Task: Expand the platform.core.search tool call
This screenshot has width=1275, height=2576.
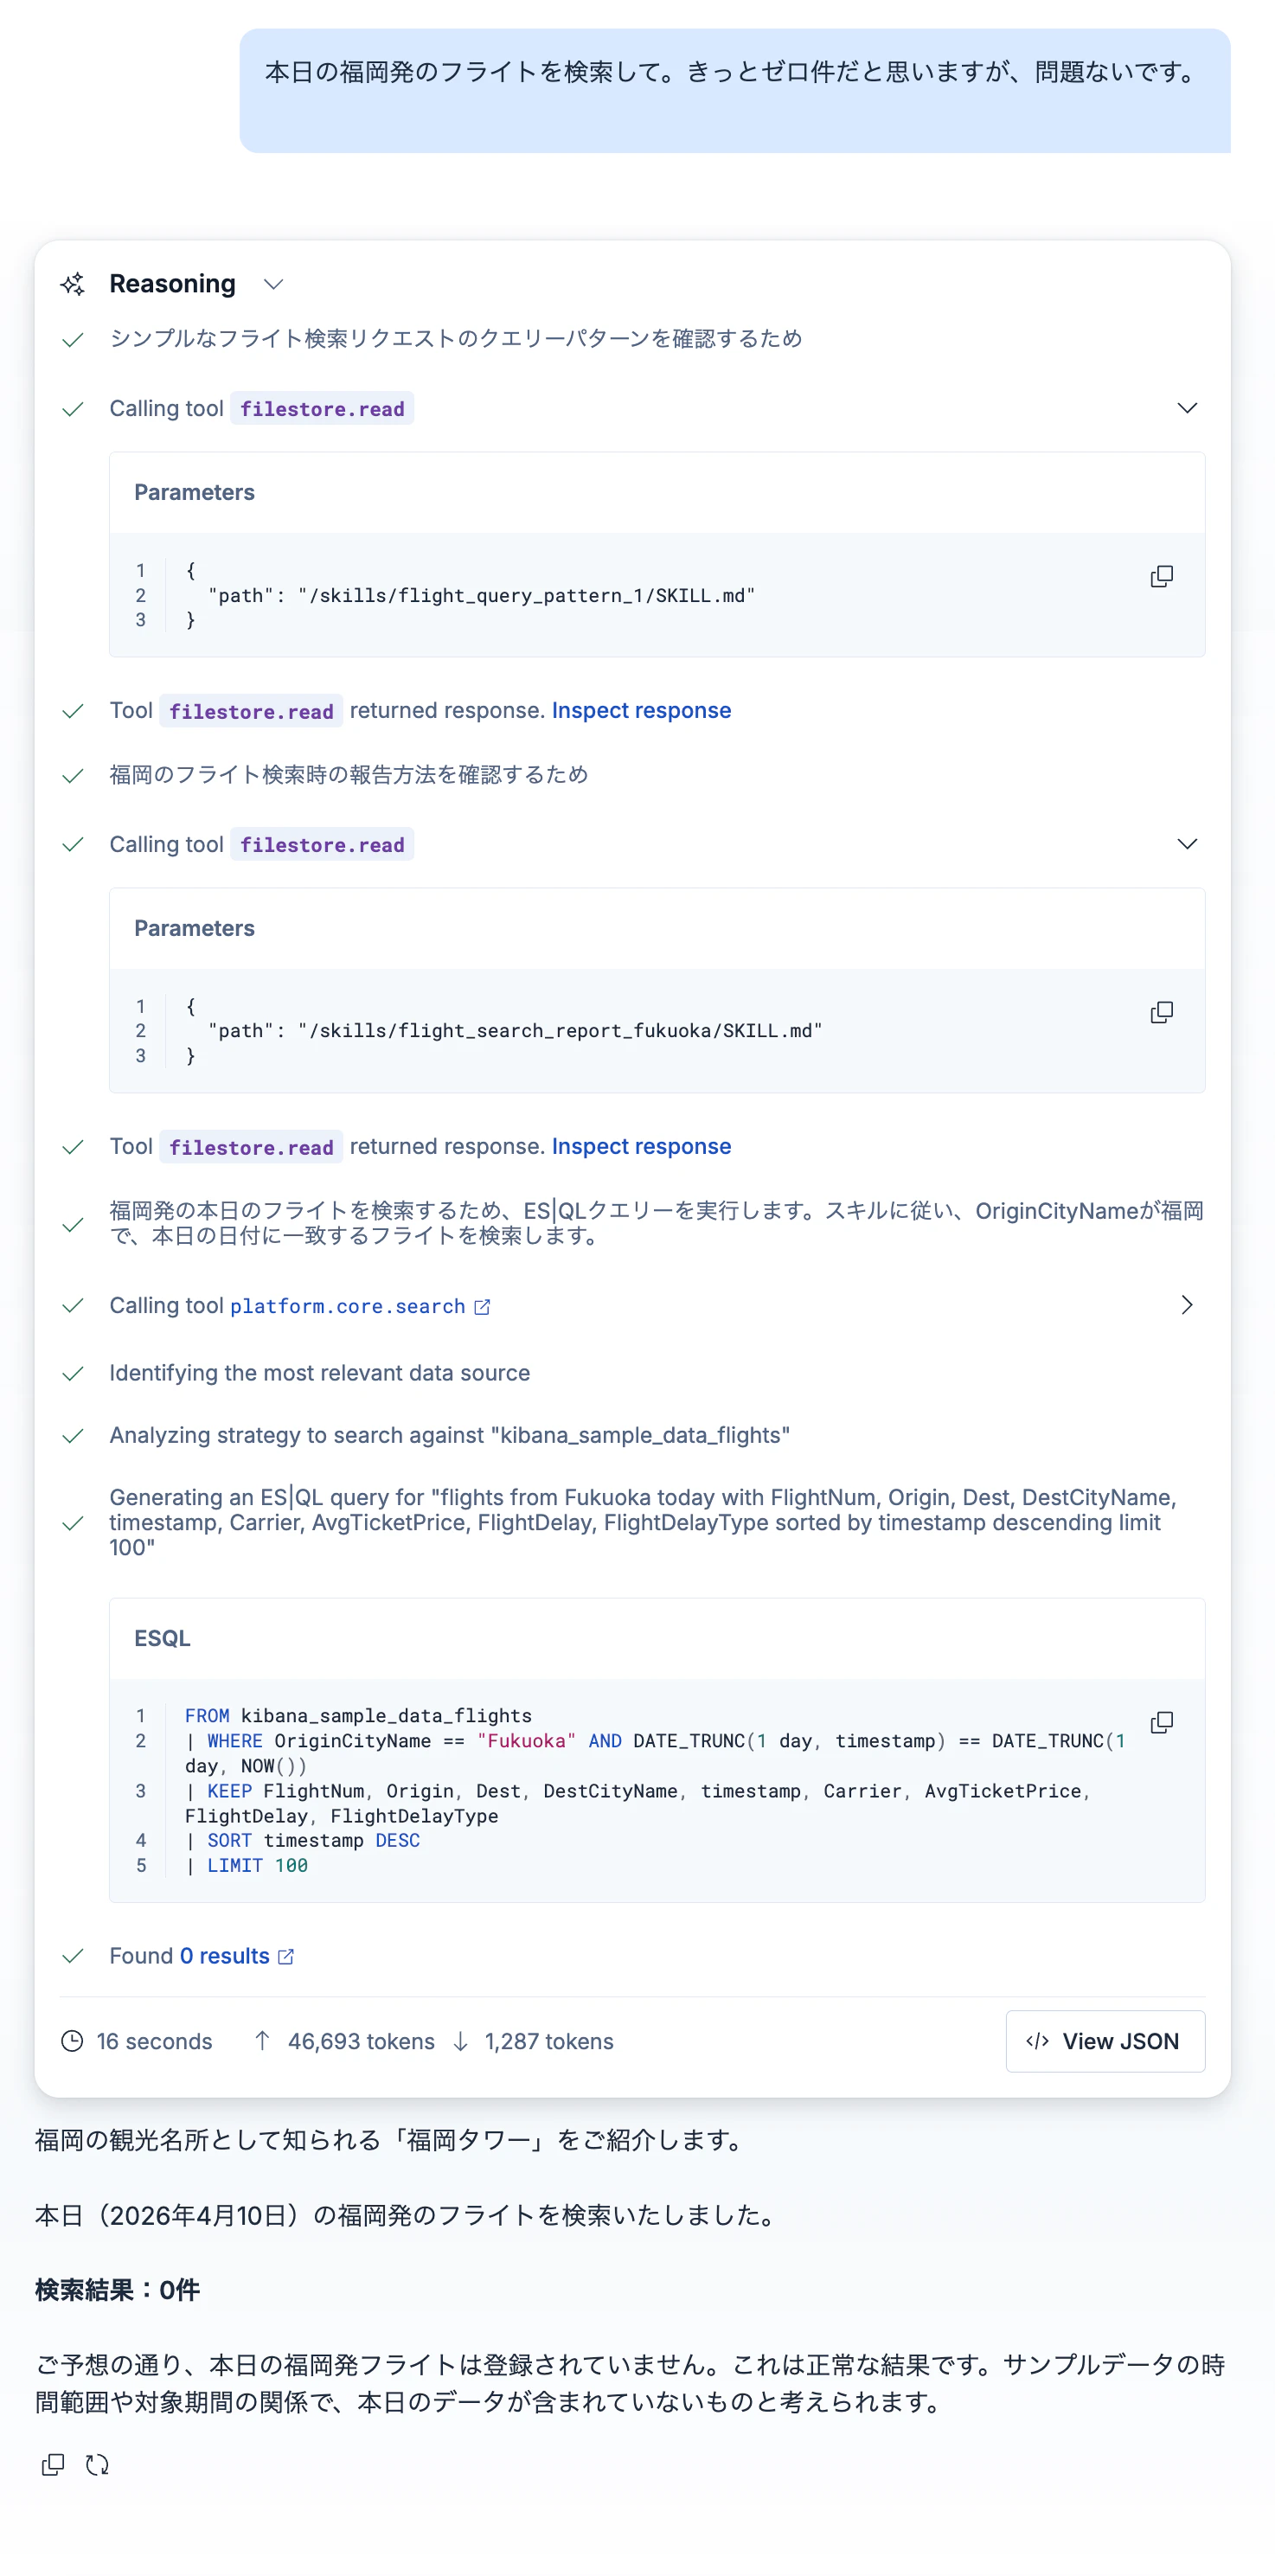Action: coord(1187,1305)
